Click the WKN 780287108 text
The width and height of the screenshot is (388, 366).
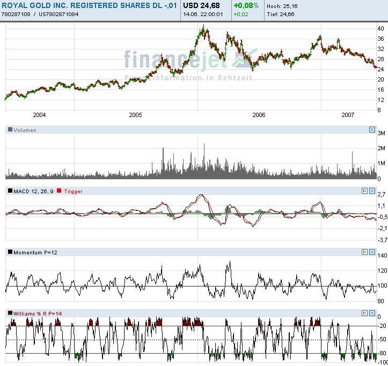[16, 14]
